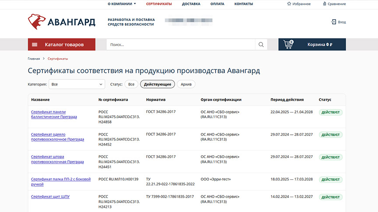Click ДЕЙСТВУЕТ badge in штора противоосколочная row
The width and height of the screenshot is (378, 212).
pos(330,157)
